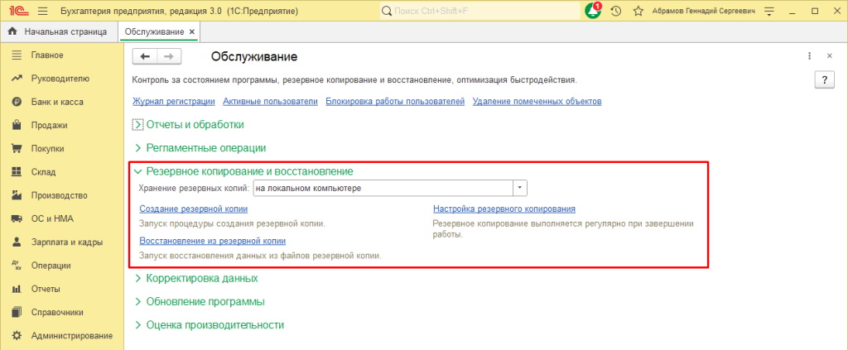Open Настройка резервного копирования link
The height and width of the screenshot is (350, 848).
pyautogui.click(x=503, y=209)
